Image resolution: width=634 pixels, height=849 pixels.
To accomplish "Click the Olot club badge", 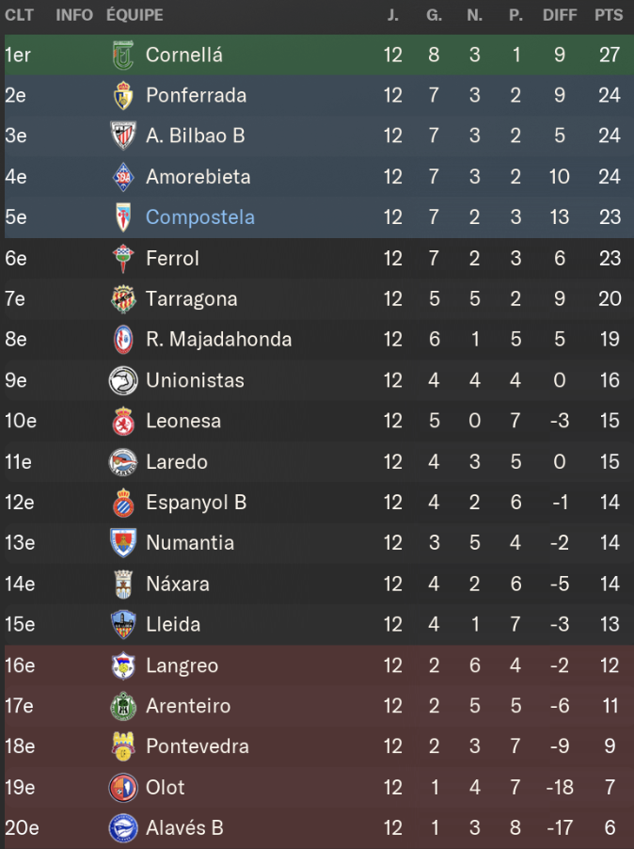I will (x=121, y=788).
